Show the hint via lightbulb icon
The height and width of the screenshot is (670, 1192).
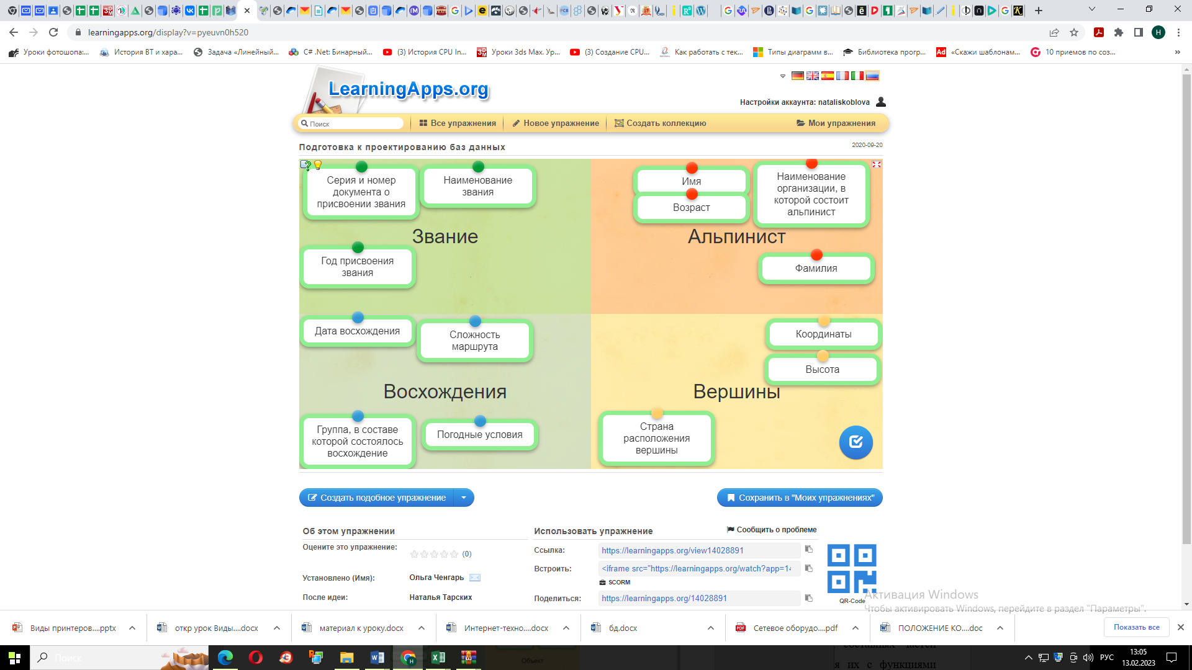tap(318, 165)
